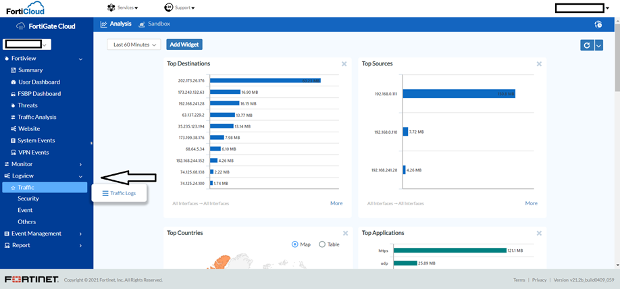Click the FSBP Dashboard icon
The height and width of the screenshot is (289, 620).
tap(13, 94)
